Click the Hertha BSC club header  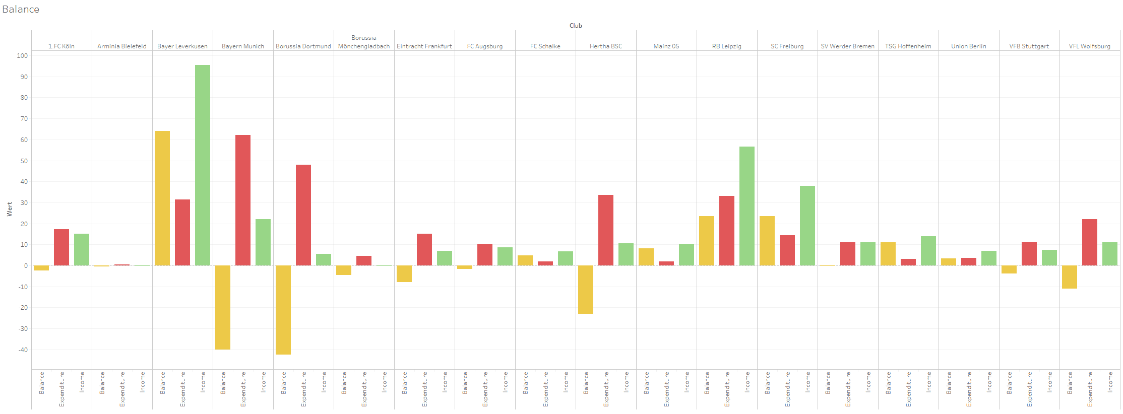coord(606,46)
